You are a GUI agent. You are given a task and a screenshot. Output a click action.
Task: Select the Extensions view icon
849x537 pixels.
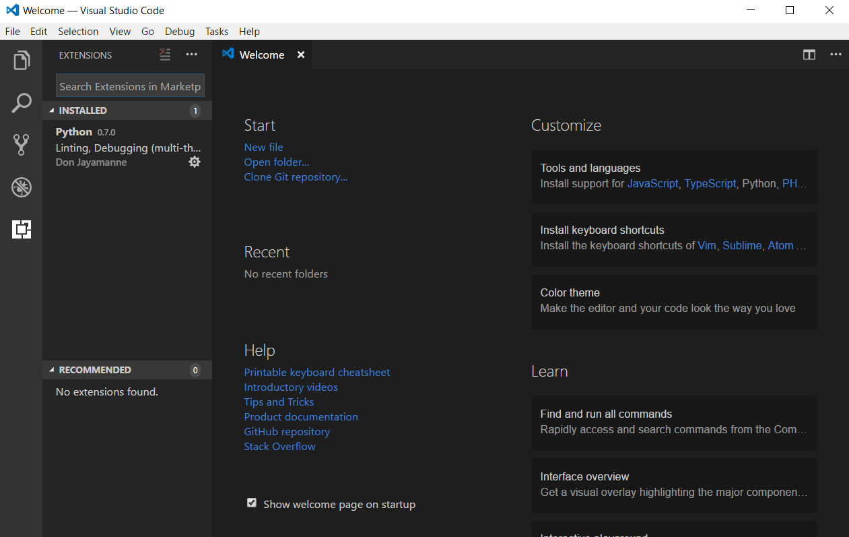point(22,229)
